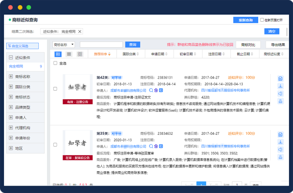Open the blurred class 42 trademark thumbnail
This screenshot has width=293, height=193.
coord(78,87)
